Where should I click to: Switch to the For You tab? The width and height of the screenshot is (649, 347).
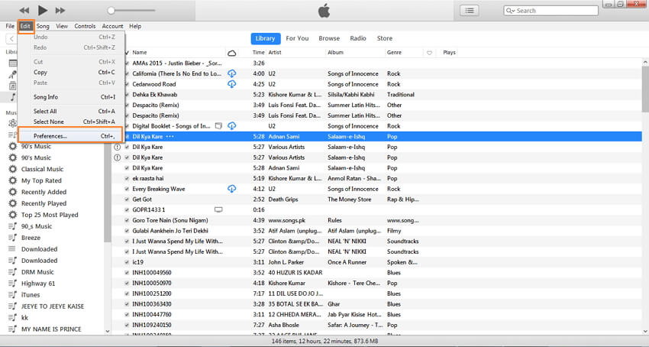coord(297,38)
